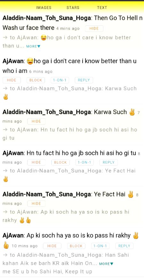The height and width of the screenshot is (278, 144).
Task: Block AjAwan on 'Hn tu fact' message
Action: point(60,162)
